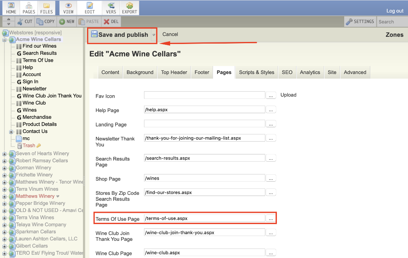Select Sparkman Cellars in the tree
Screen dimensions: 408x258
coord(36,232)
